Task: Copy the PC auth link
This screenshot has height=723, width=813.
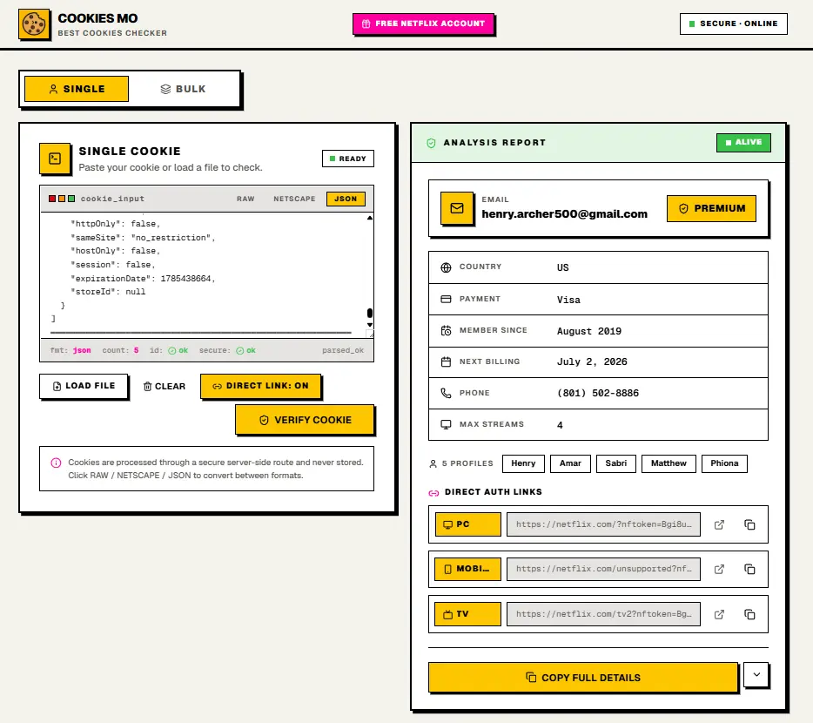Action: pos(749,524)
